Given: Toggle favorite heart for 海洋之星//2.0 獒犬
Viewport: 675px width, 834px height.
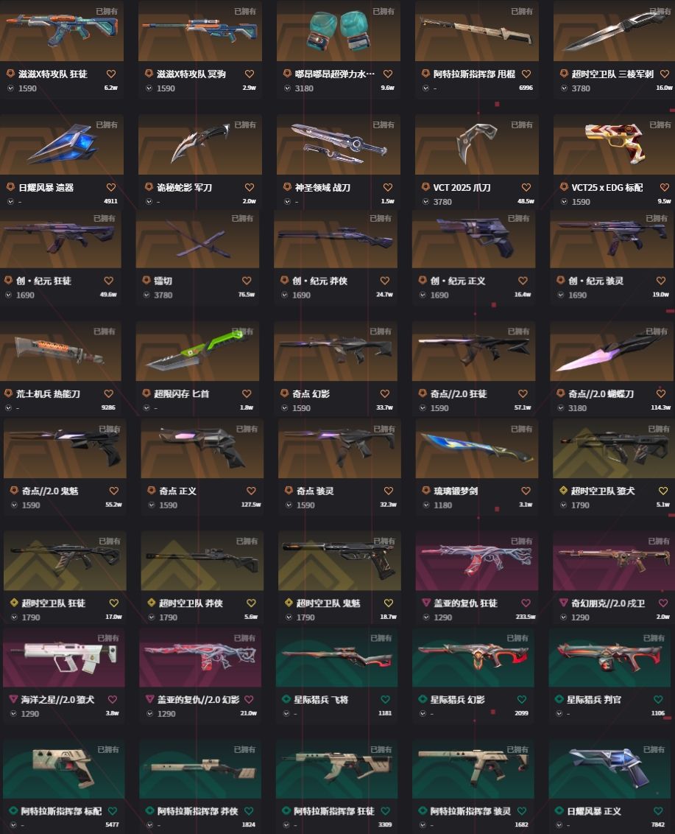Looking at the screenshot, I should [x=112, y=699].
